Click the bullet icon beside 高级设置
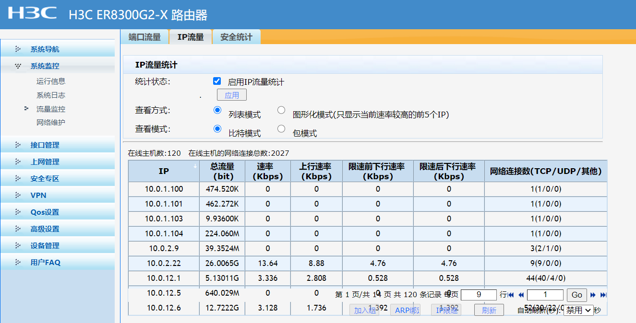The height and width of the screenshot is (323, 636). coord(18,229)
